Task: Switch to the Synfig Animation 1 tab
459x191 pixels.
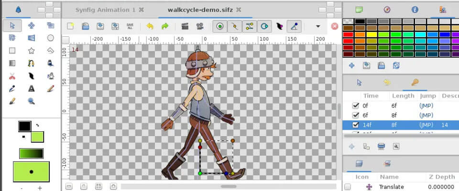Action: 105,10
